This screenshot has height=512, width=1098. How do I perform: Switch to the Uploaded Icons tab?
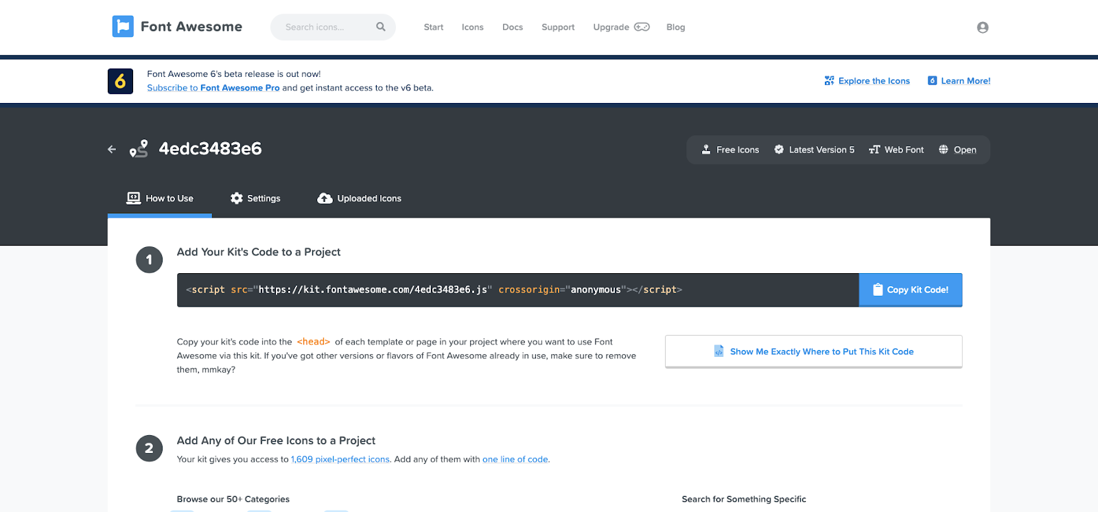click(359, 198)
